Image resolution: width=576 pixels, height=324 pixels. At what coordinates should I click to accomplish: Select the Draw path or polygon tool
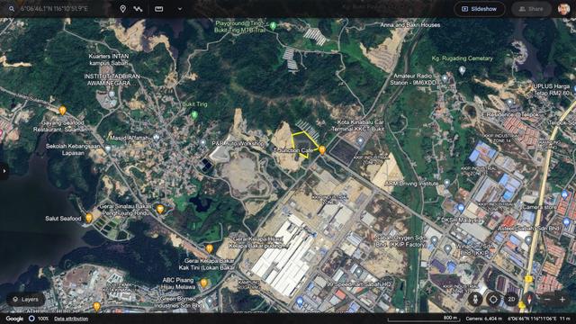click(138, 8)
